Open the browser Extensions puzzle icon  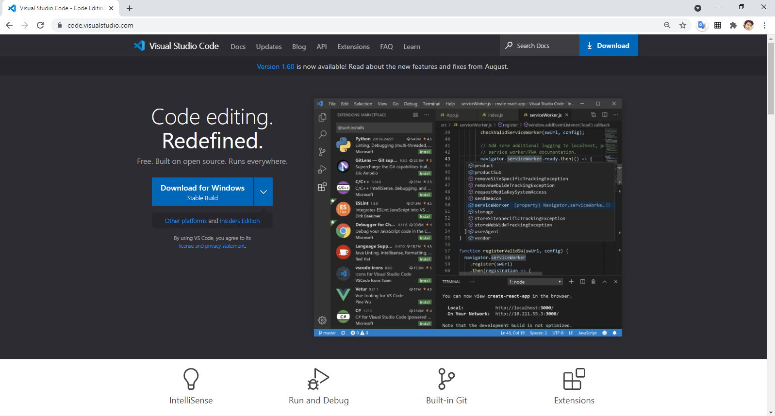pos(733,25)
